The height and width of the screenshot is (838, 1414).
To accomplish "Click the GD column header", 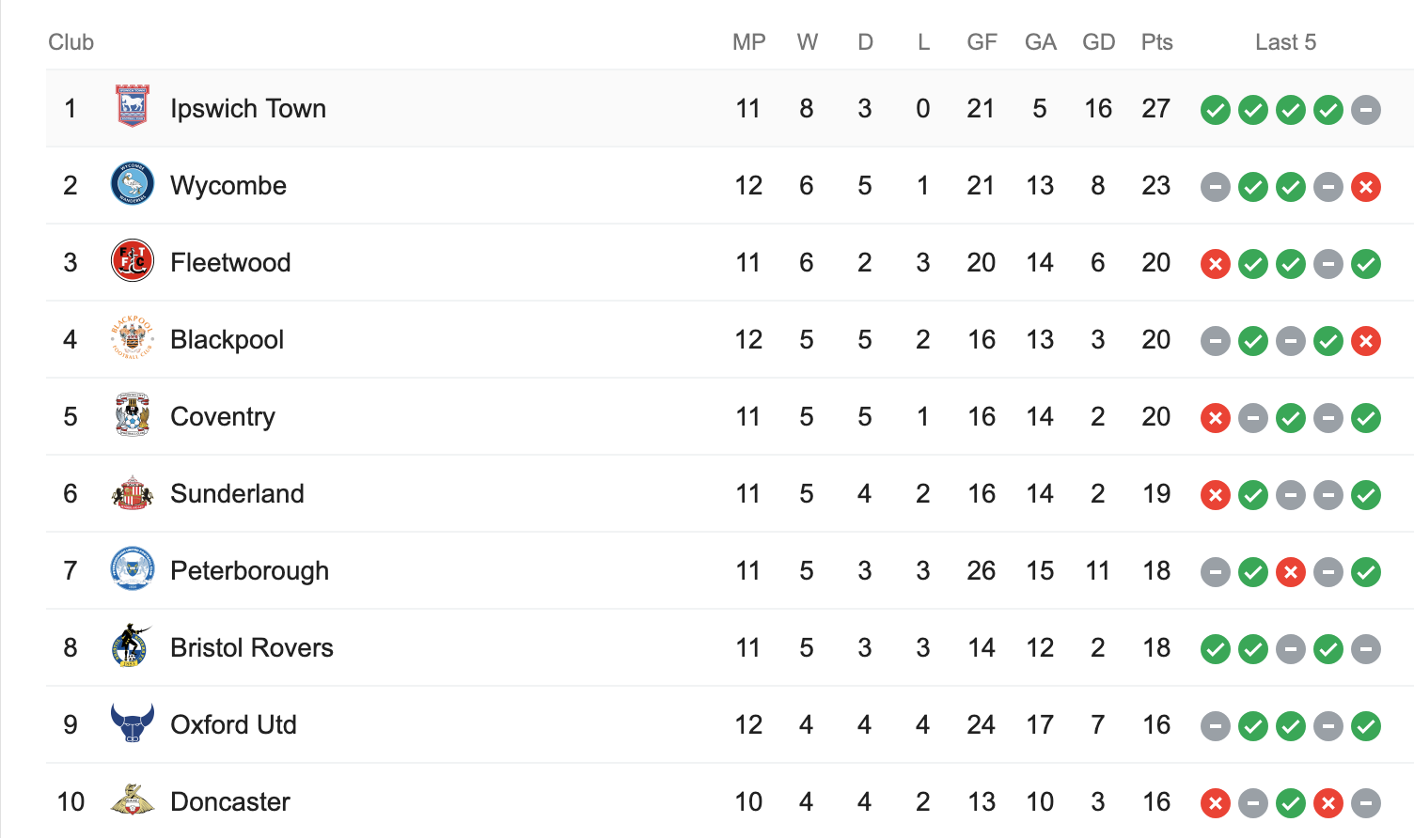I will pyautogui.click(x=1098, y=42).
